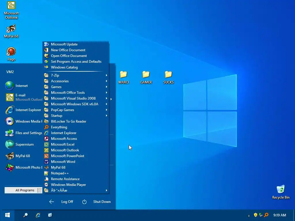Viewport: 295px width, 221px height.
Task: Launch BitLocker To Go Reader
Action: coord(76,121)
